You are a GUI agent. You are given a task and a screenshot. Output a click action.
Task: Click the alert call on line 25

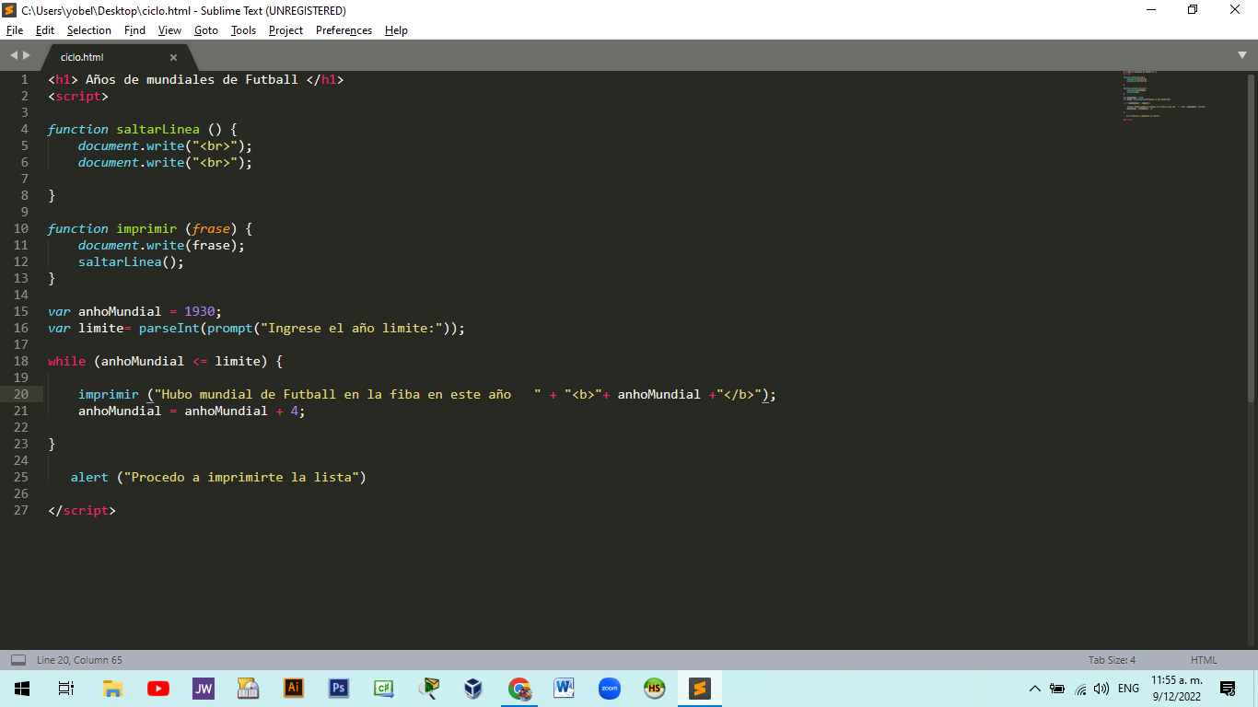tap(89, 477)
